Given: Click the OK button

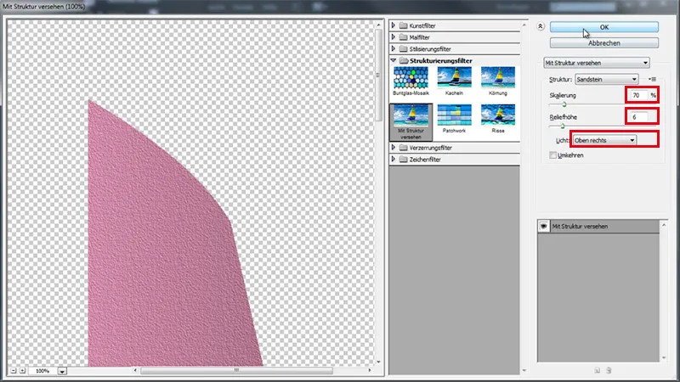Looking at the screenshot, I should tap(604, 27).
